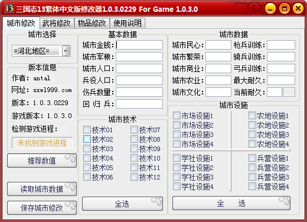The height and width of the screenshot is (222, 307).
Task: Click the 城市人口 input field
Action: 139,68
